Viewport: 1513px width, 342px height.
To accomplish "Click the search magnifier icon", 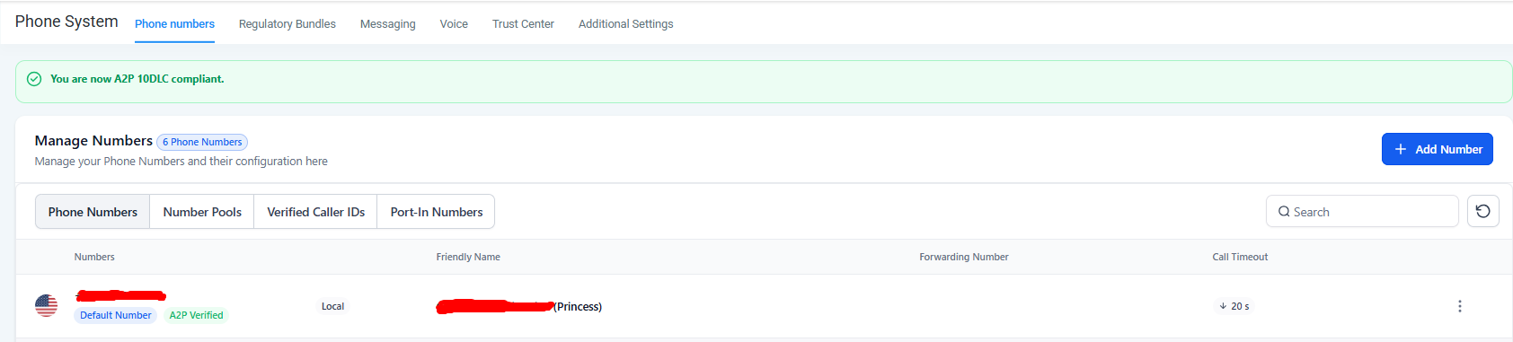I will (x=1284, y=212).
